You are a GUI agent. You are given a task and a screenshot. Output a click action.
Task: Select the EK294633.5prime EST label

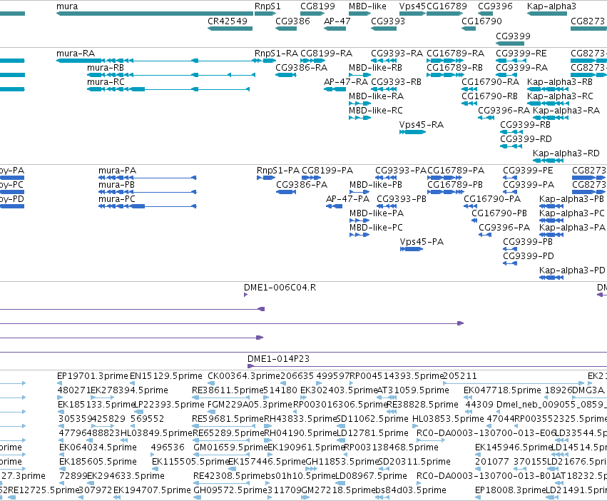click(x=126, y=476)
